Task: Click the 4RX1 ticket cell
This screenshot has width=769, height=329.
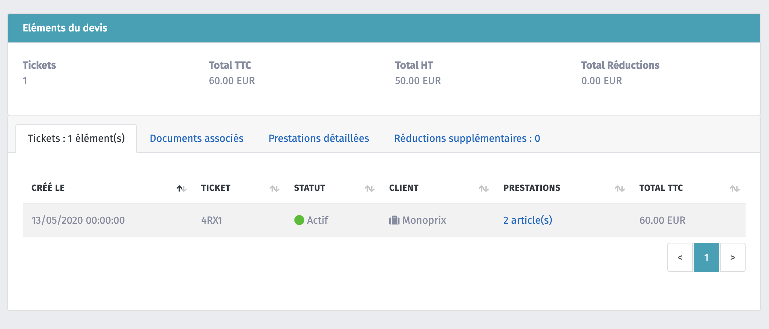Action: pos(212,220)
